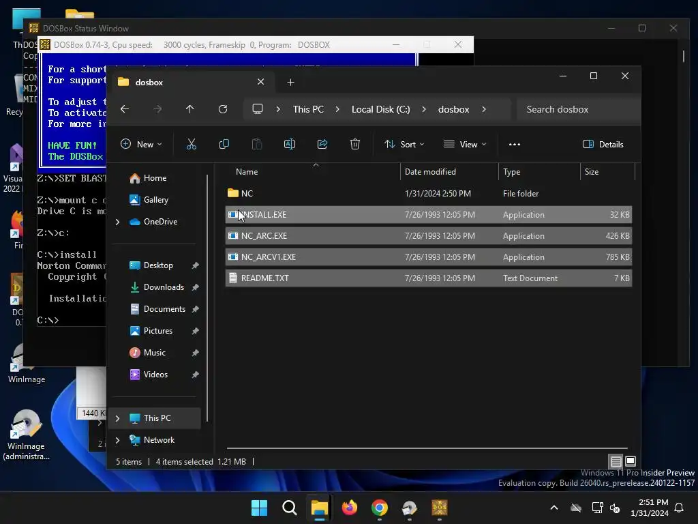Navigate up one folder level

pos(190,109)
